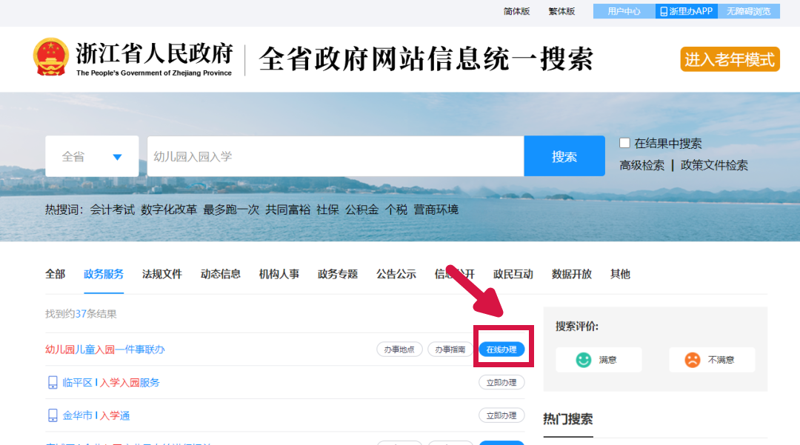
Task: Click hot search term 社保
Action: [327, 210]
